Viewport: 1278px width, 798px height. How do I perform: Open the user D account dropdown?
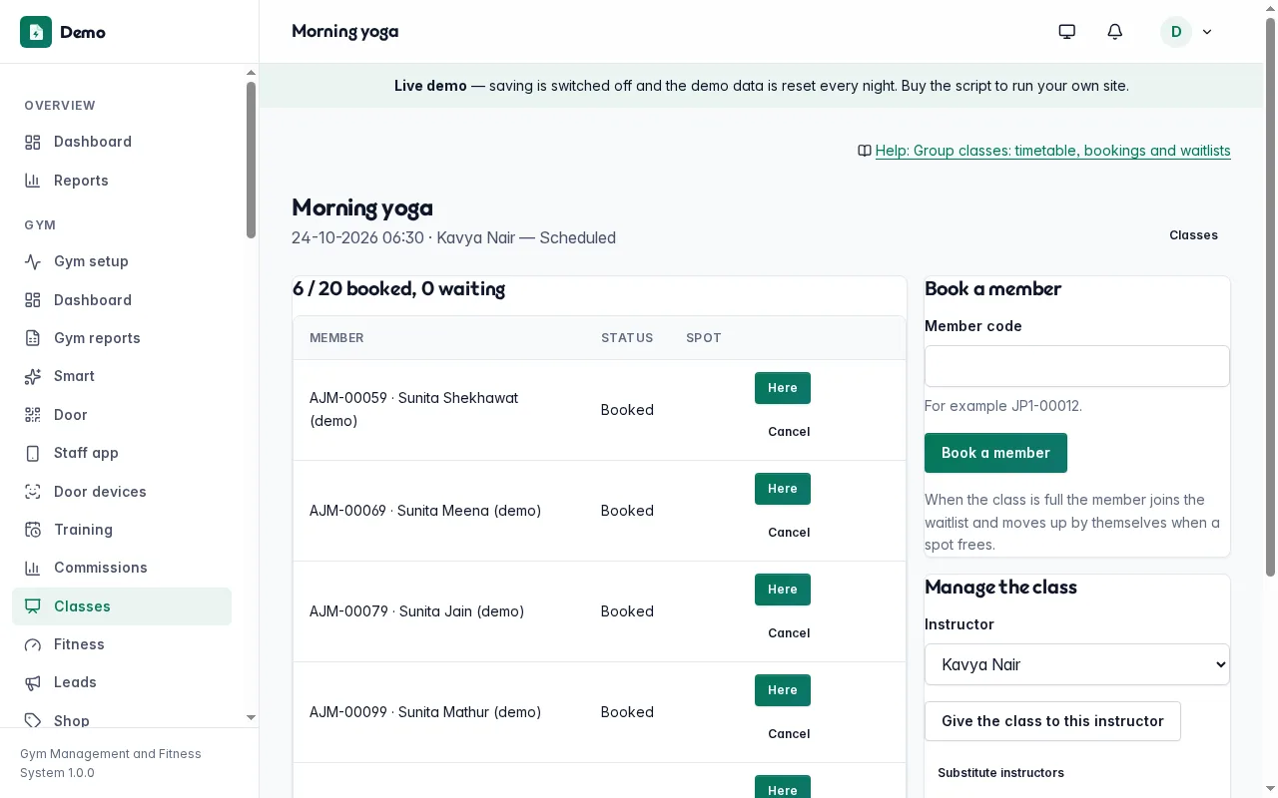coord(1187,32)
